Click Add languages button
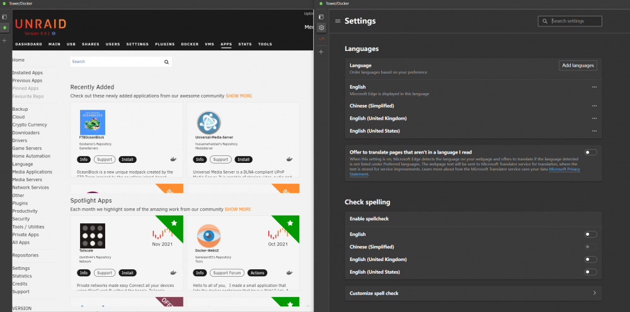Image resolution: width=630 pixels, height=312 pixels. click(578, 65)
